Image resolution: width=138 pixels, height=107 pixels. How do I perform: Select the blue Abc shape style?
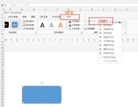(x=15, y=25)
